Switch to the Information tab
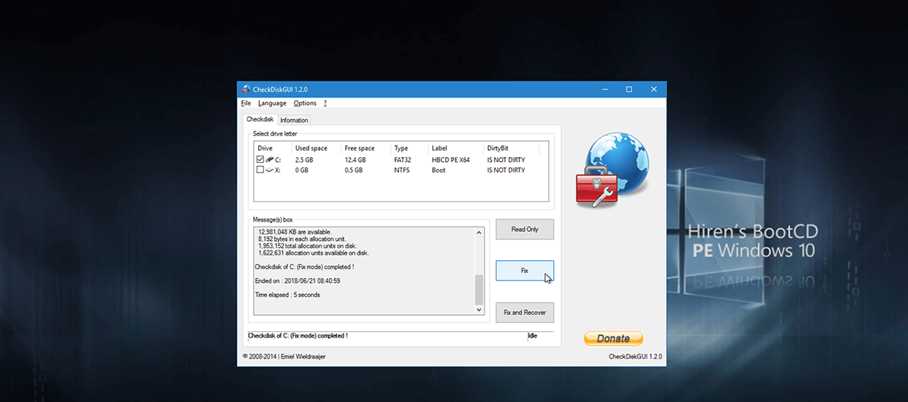The image size is (908, 402). (x=294, y=120)
